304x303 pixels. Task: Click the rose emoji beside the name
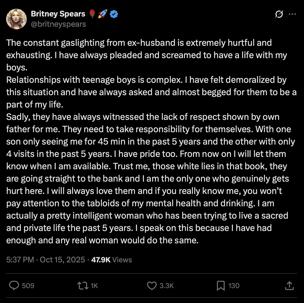(x=92, y=14)
